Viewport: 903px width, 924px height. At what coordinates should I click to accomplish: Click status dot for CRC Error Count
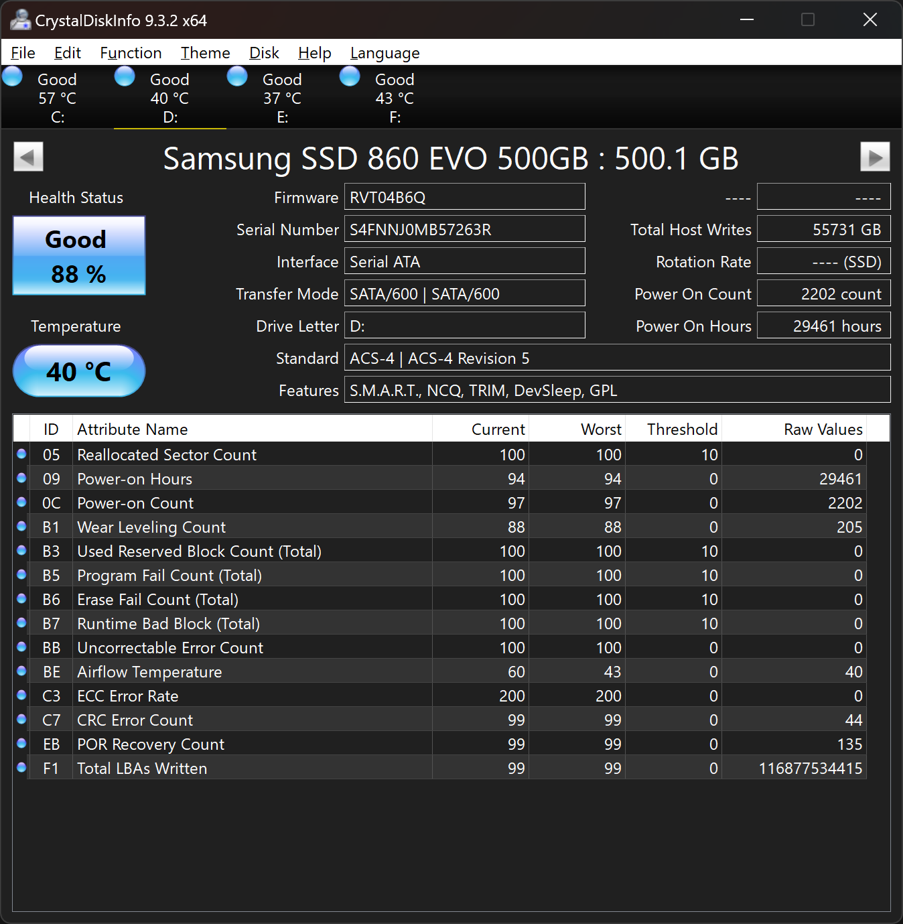pyautogui.click(x=21, y=720)
